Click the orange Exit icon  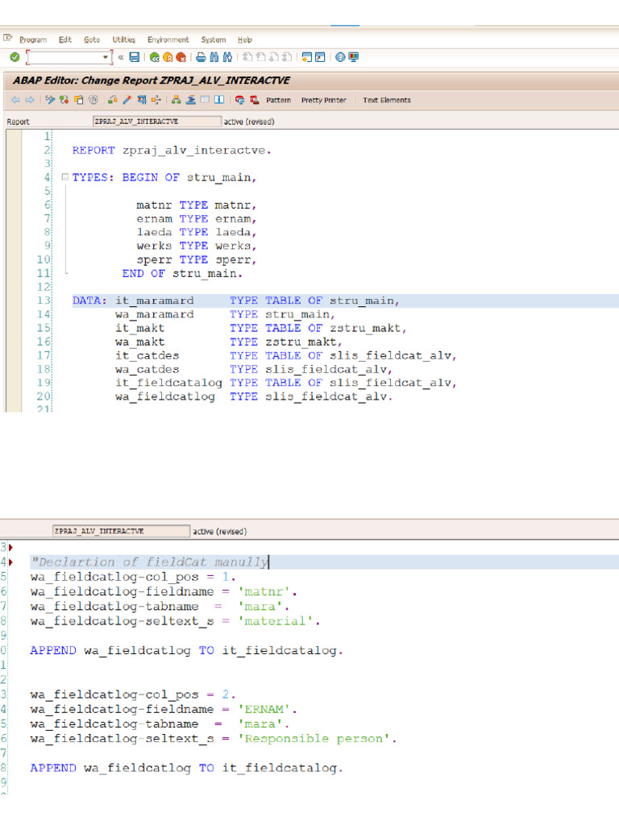pos(168,57)
